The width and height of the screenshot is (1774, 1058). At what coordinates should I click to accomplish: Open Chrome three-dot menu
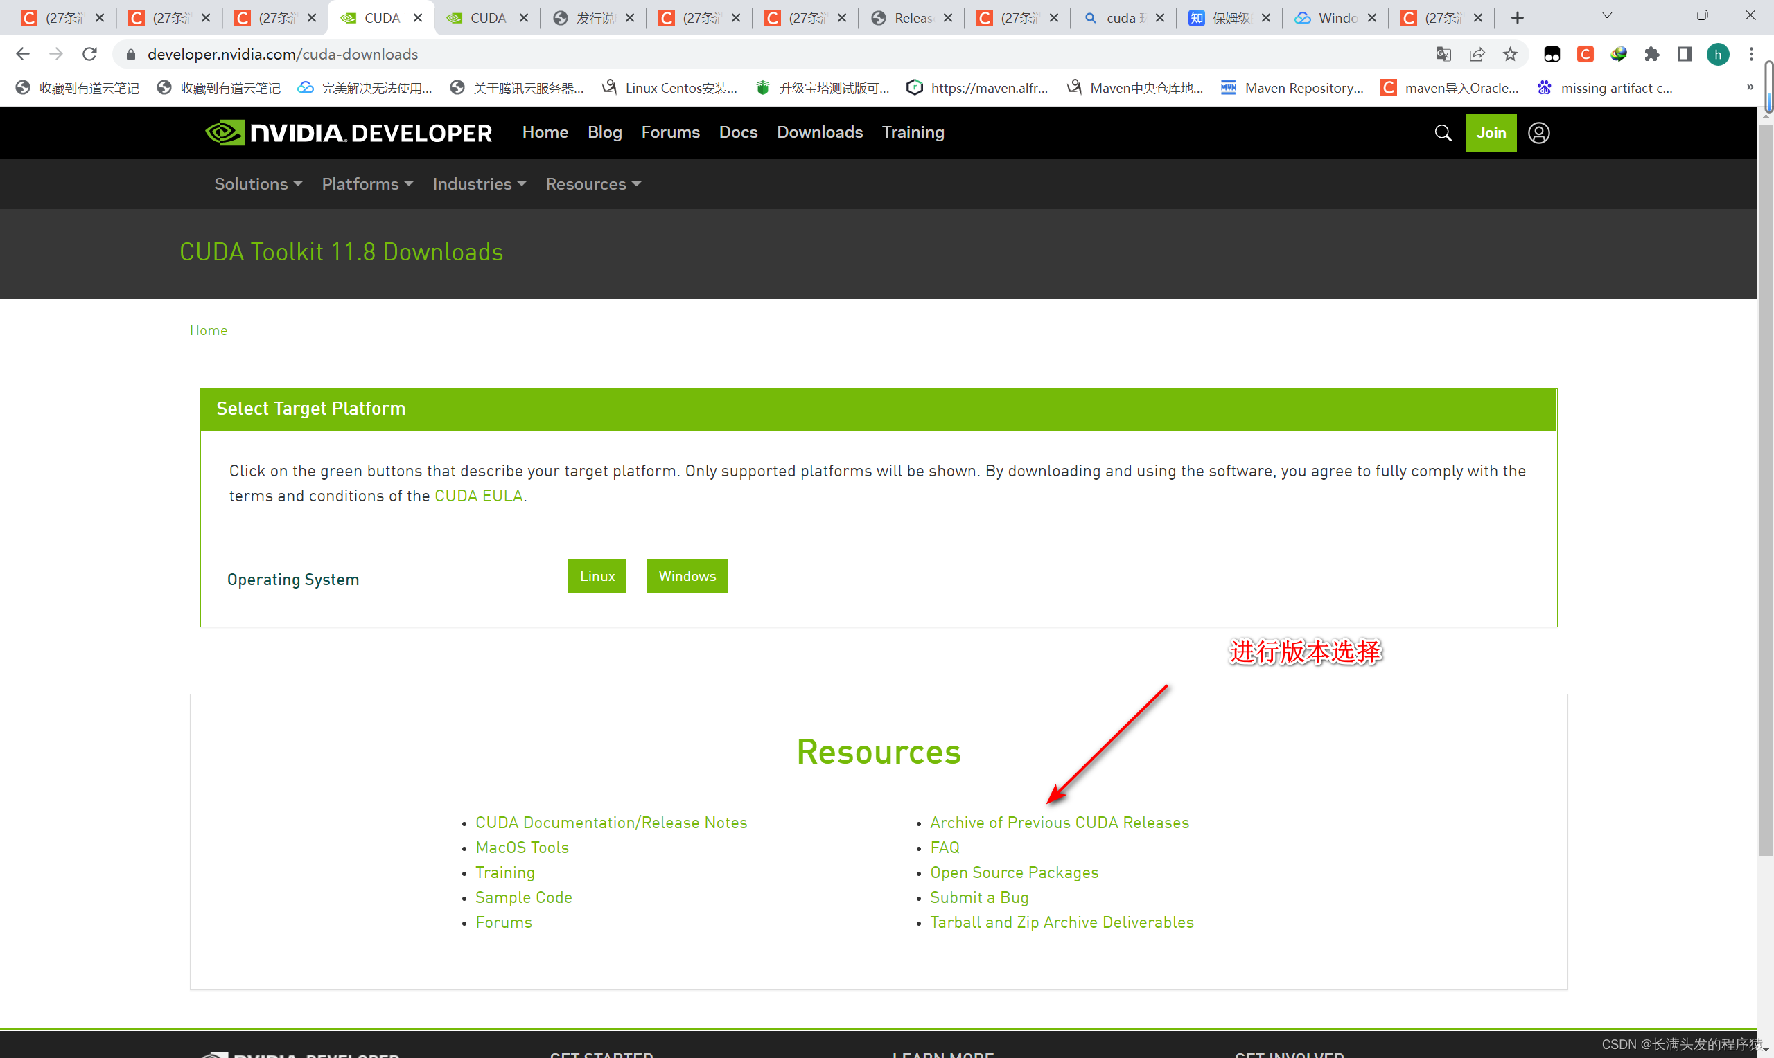1751,54
